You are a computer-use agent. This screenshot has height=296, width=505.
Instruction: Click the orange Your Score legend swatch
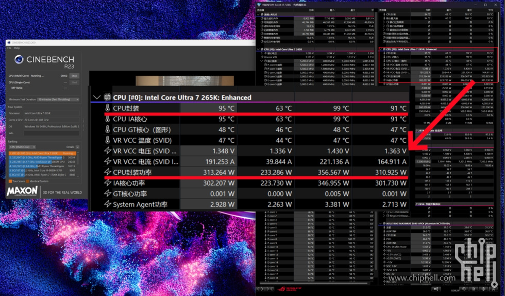pos(10,181)
